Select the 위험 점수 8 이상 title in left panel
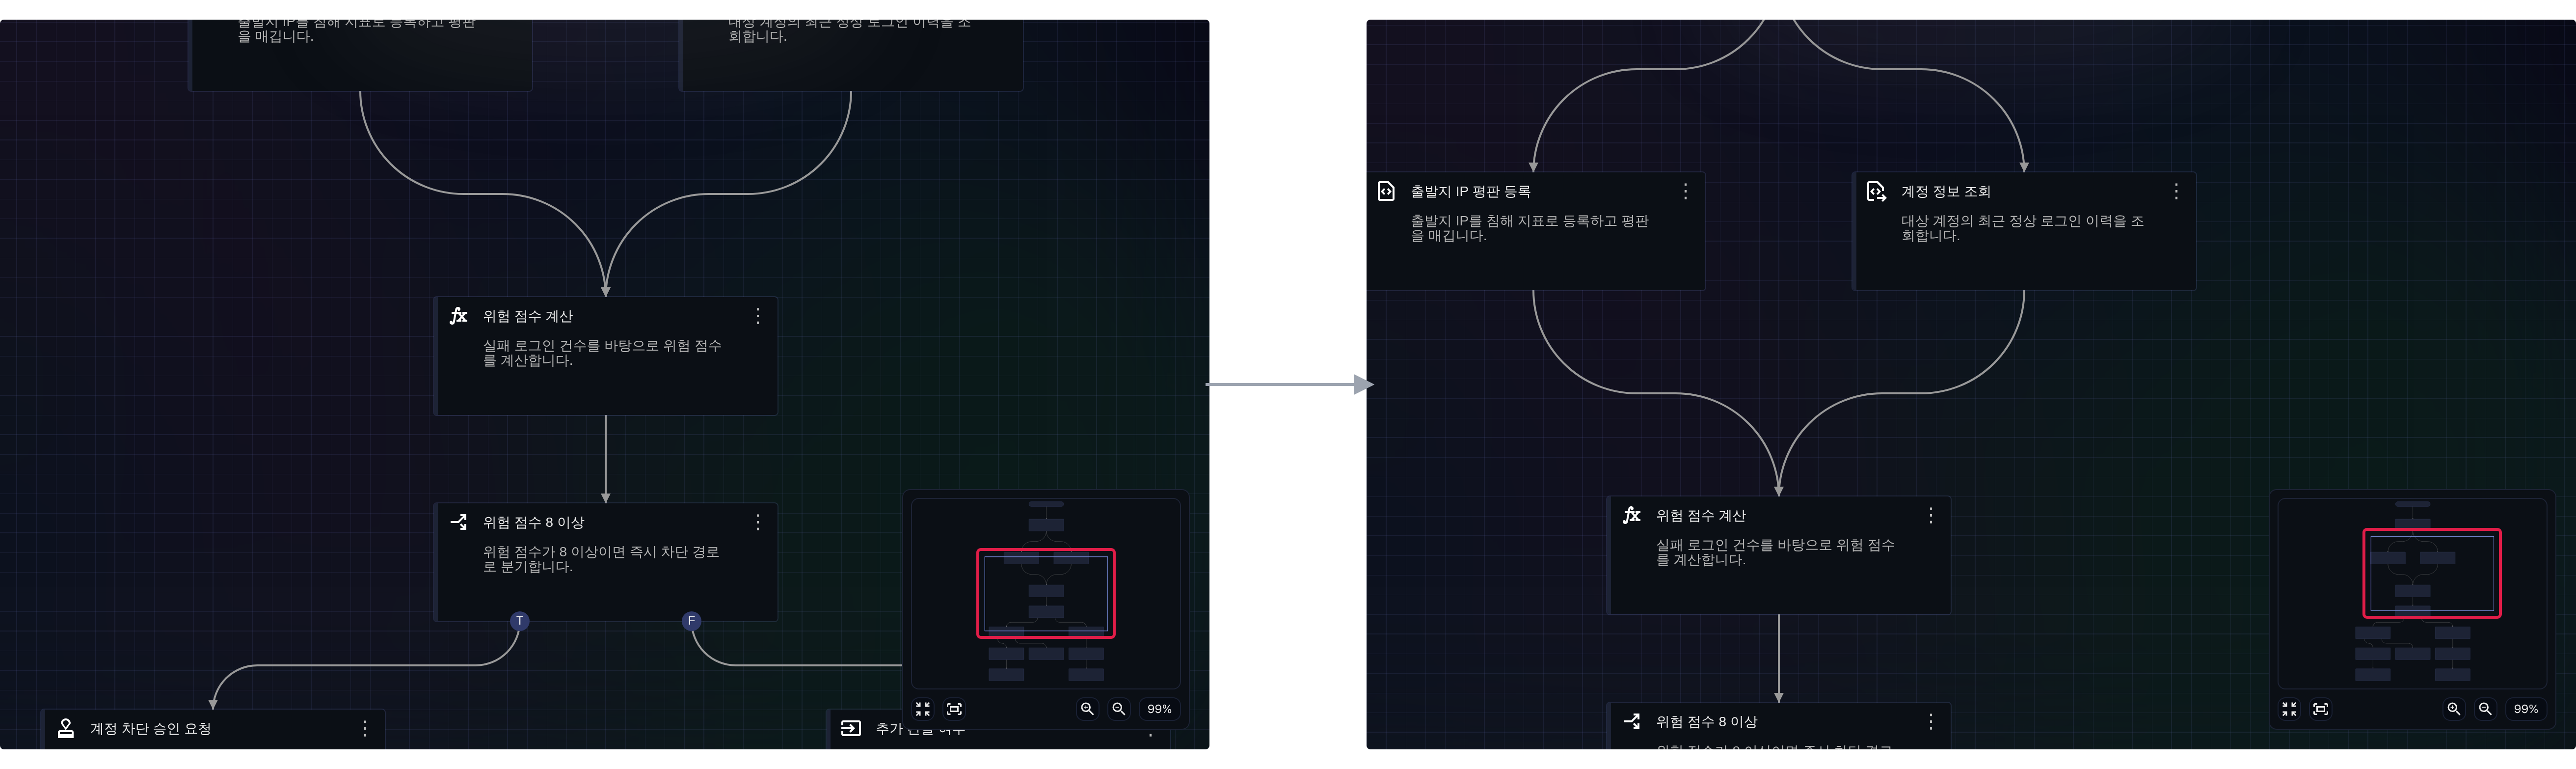2576x769 pixels. pos(534,522)
